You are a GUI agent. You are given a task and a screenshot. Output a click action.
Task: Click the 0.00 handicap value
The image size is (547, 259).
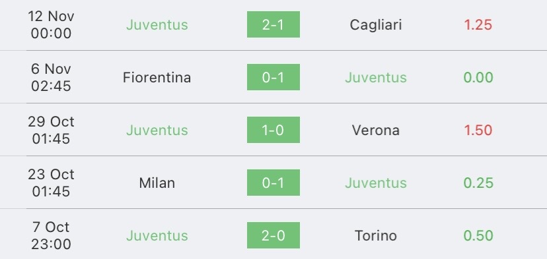(x=478, y=77)
